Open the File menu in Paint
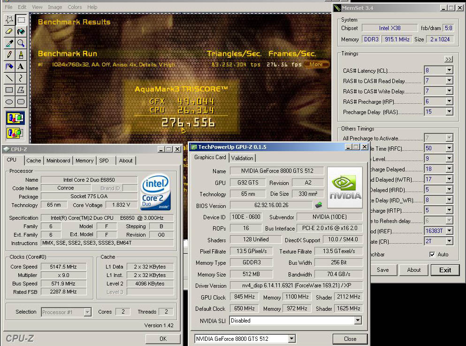 pyautogui.click(x=8, y=7)
